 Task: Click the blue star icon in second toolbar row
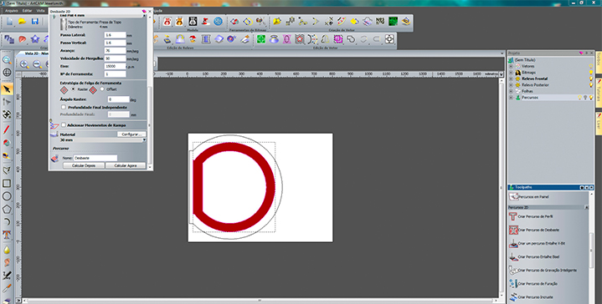[35, 39]
